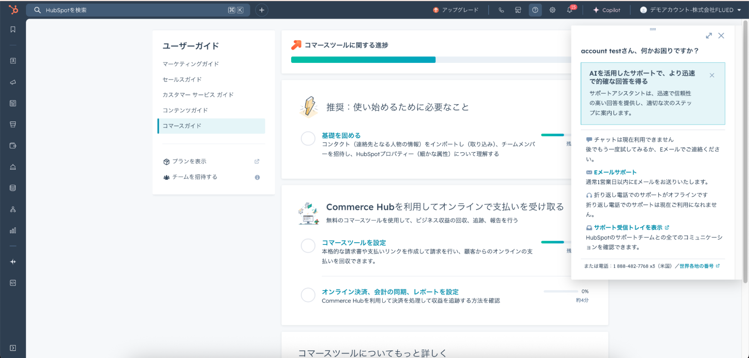Toggle the circle checkbox for 基礎を固める
Viewport: 749px width, 358px height.
click(308, 139)
